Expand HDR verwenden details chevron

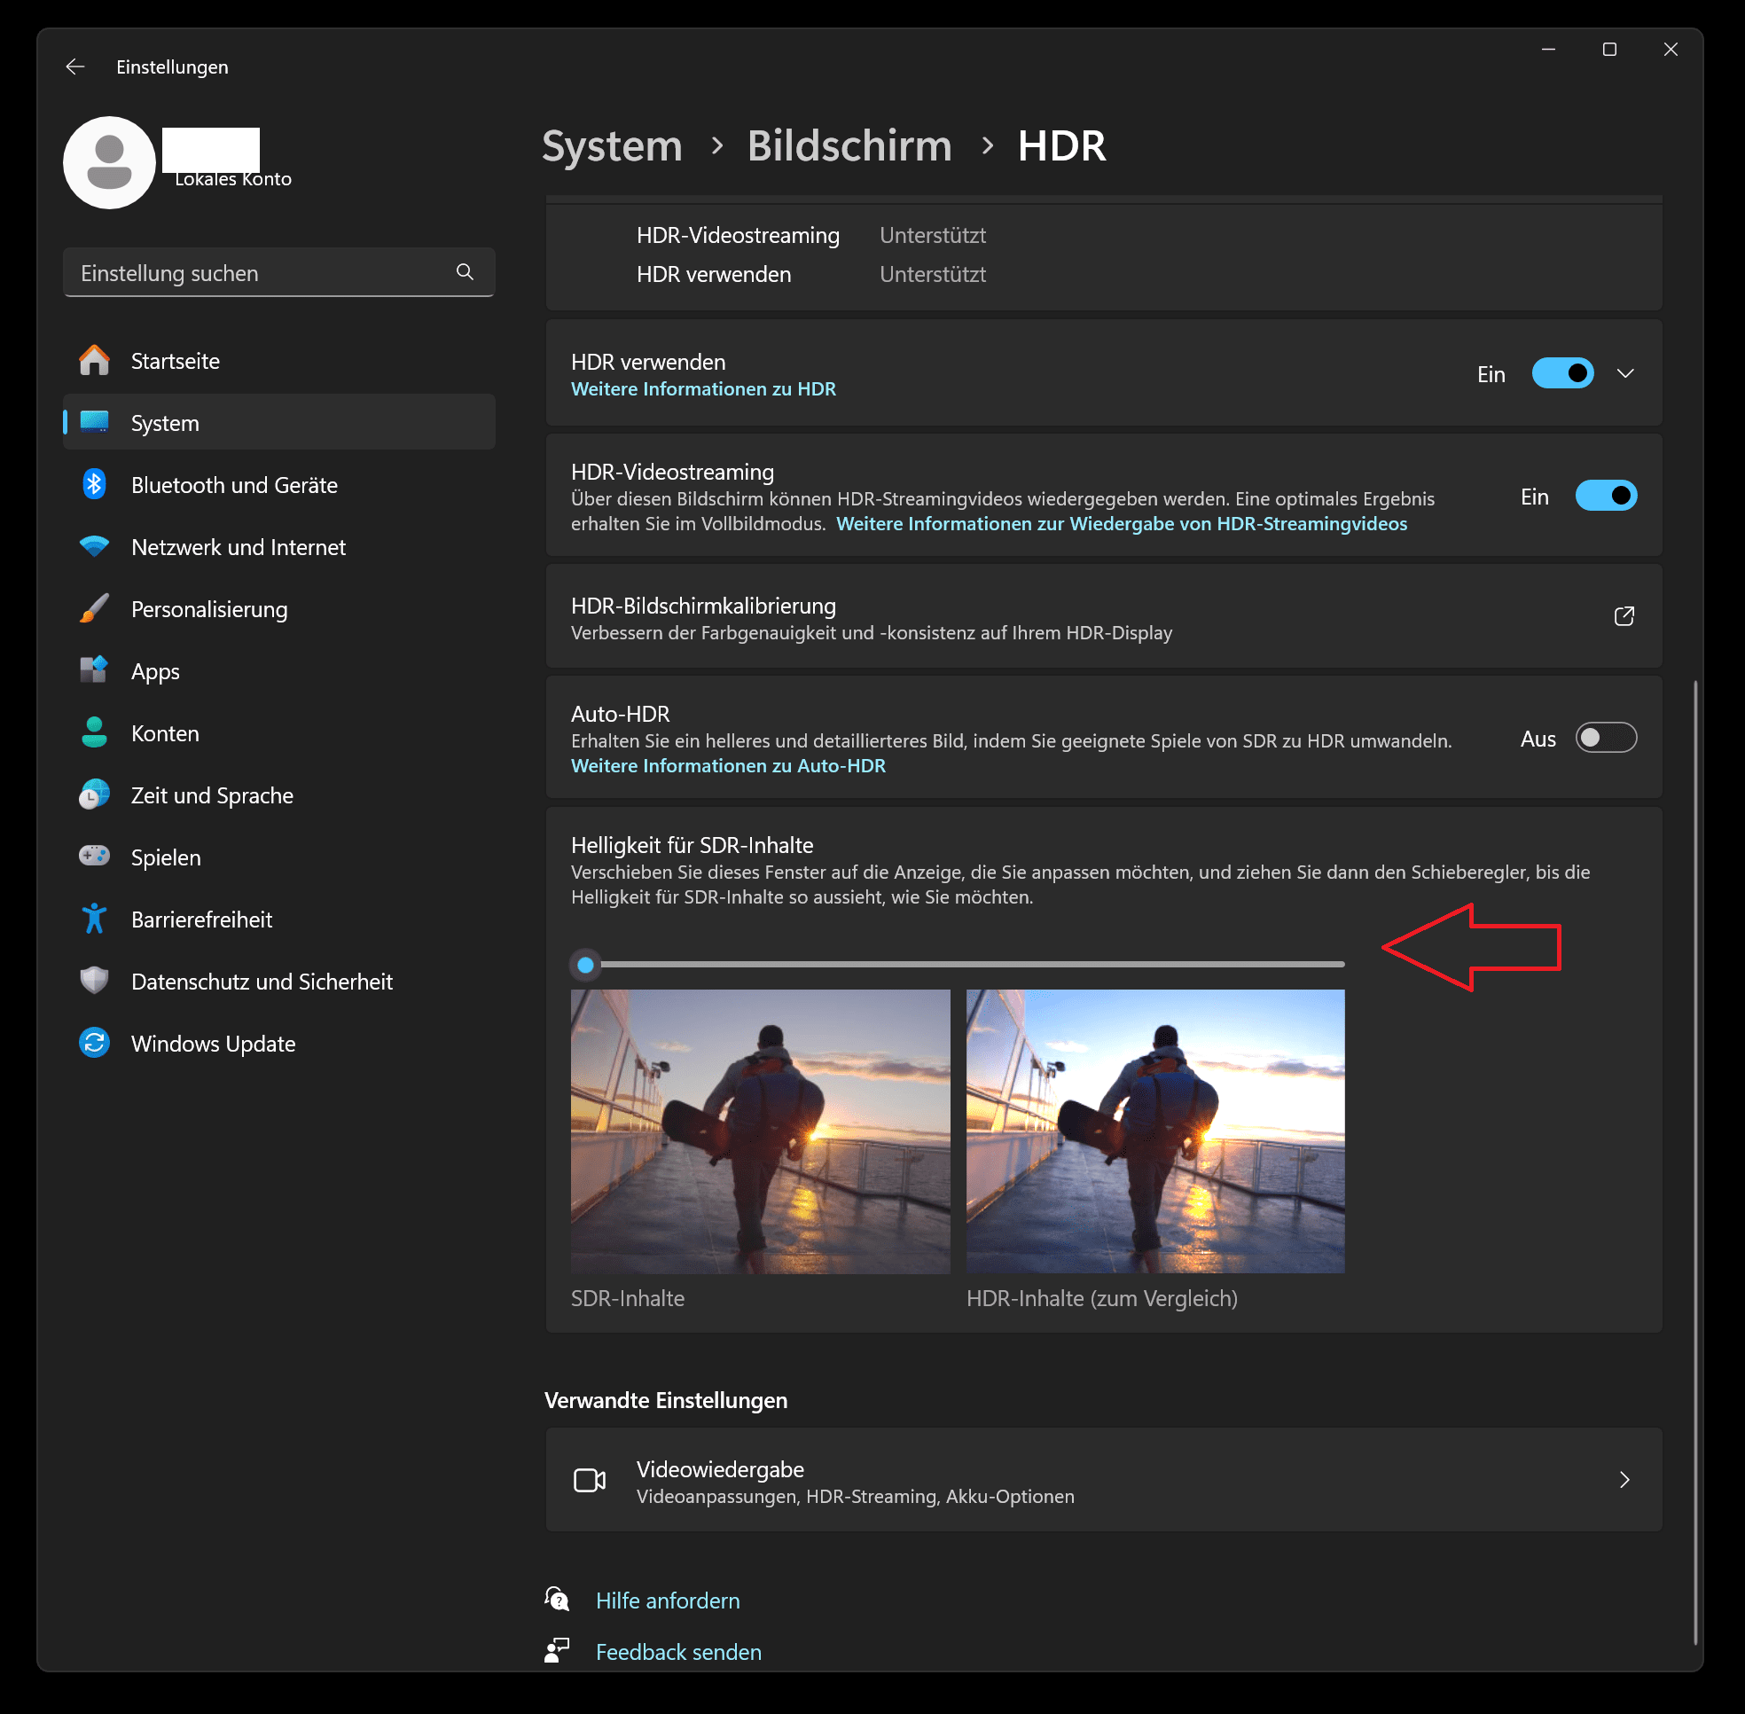[x=1627, y=373]
